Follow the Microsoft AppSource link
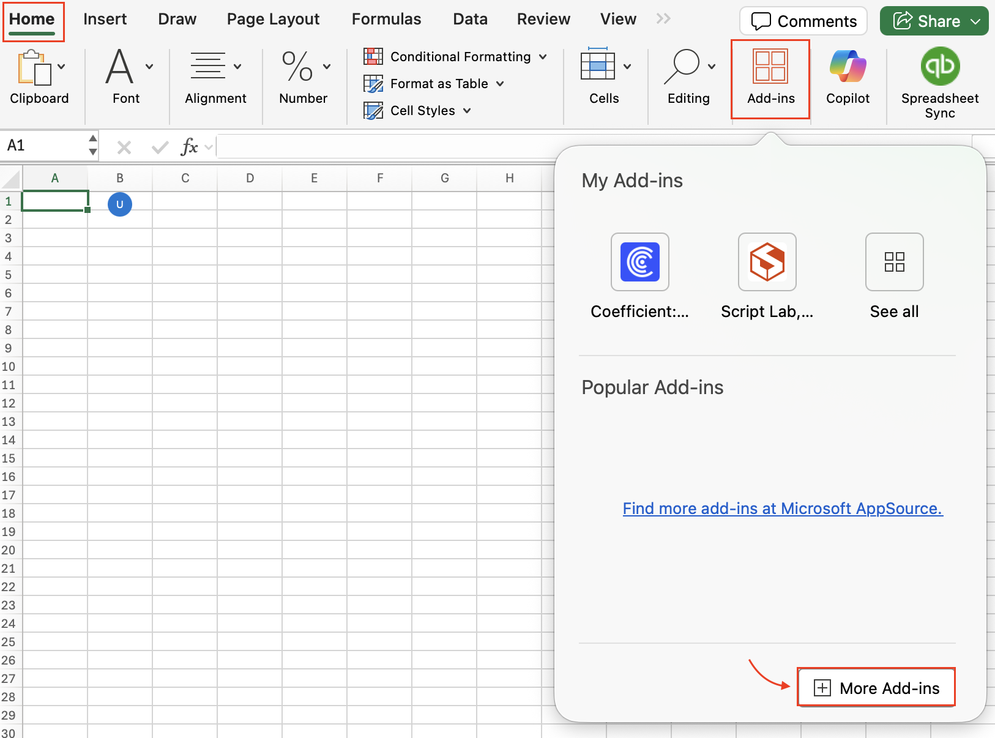995x738 pixels. 783,509
